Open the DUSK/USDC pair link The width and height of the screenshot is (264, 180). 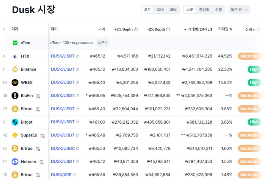(63, 148)
